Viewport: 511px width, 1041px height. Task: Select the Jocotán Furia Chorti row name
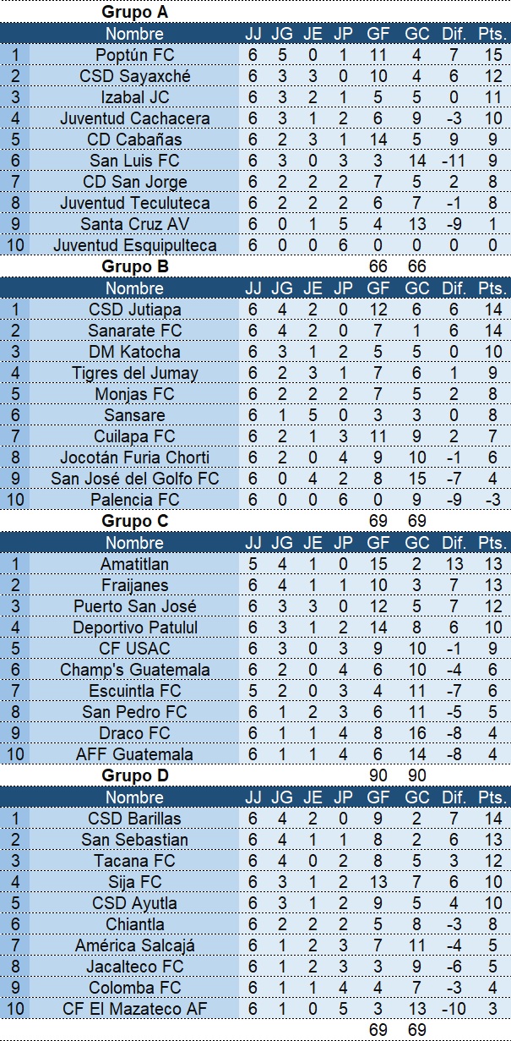tap(134, 457)
